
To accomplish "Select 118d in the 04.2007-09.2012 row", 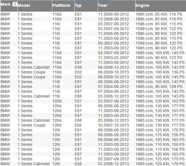I will [x=57, y=53].
